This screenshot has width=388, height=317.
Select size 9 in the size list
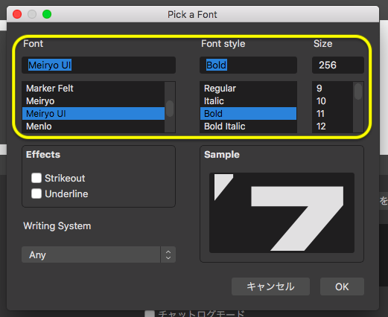[x=333, y=89]
